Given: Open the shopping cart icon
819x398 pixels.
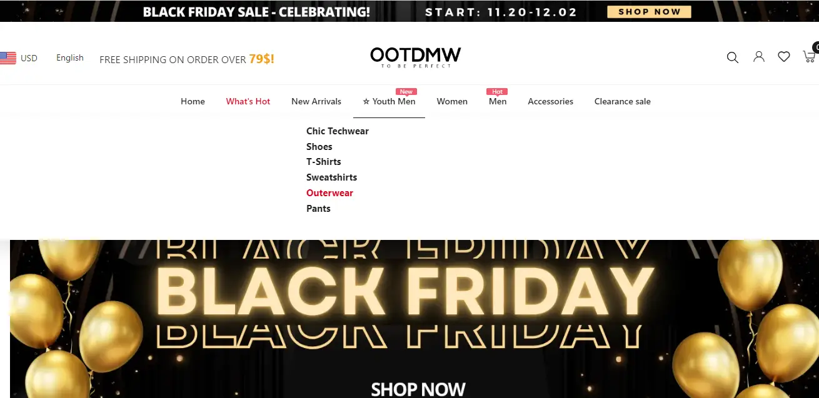Looking at the screenshot, I should (x=809, y=57).
